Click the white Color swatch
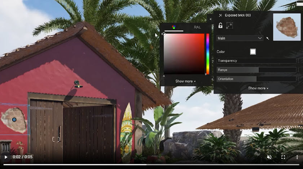Image resolution: width=303 pixels, height=169 pixels. 253,52
